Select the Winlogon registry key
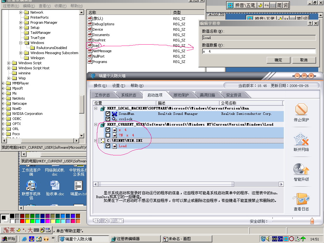Viewport: 324px width, 243px height. point(37,58)
